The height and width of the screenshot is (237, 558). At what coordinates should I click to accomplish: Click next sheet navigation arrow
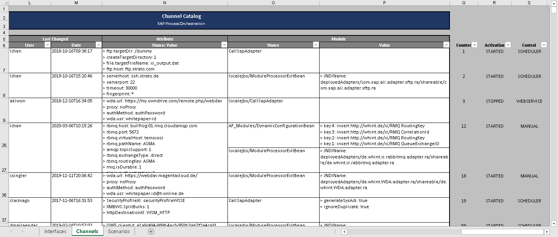pyautogui.click(x=23, y=232)
